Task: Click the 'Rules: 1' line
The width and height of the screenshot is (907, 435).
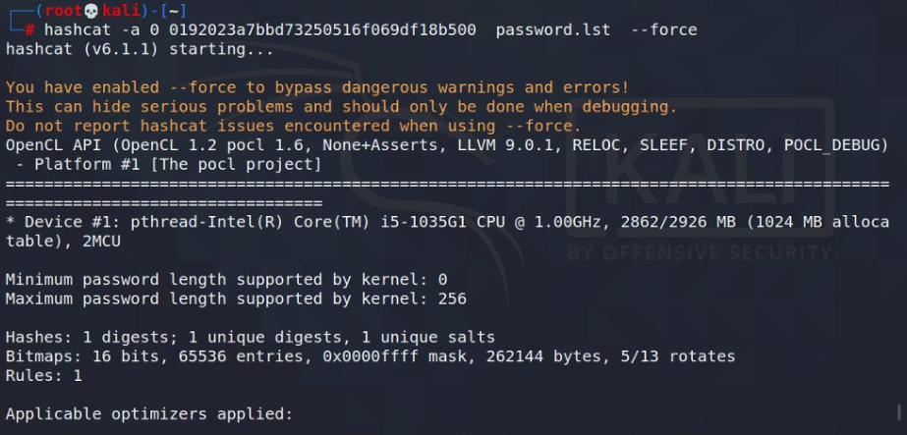Action: coord(43,375)
